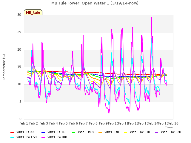Toggle the Wat1_Ts-16 legend entry

[53, 132]
